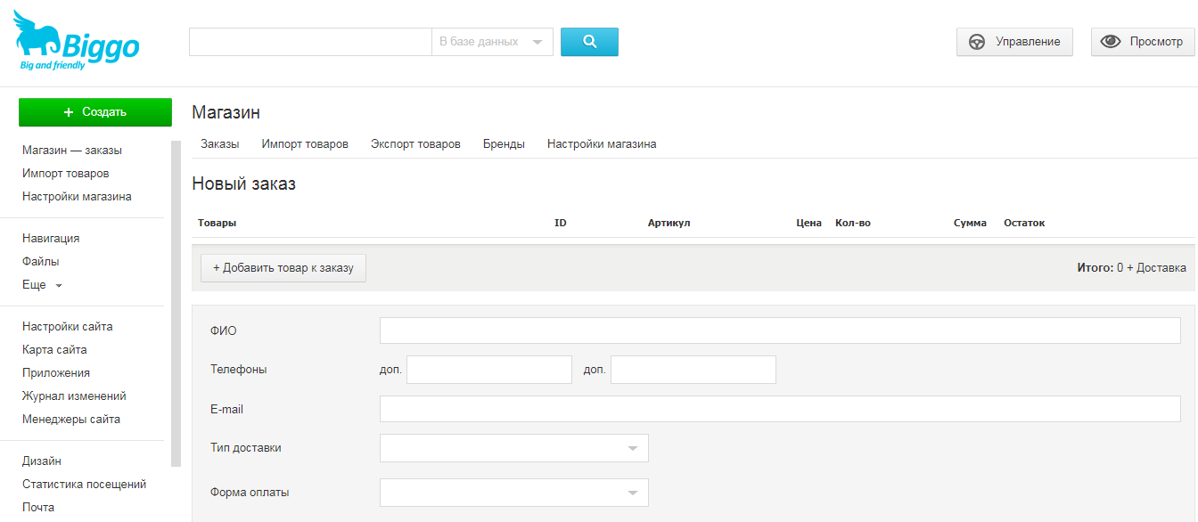The image size is (1198, 522).
Task: Click the magnifier search button
Action: pyautogui.click(x=589, y=42)
